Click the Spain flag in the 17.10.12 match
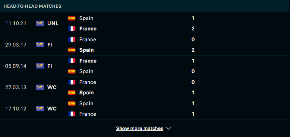Screen dimensions: 290x137 coord(72,103)
